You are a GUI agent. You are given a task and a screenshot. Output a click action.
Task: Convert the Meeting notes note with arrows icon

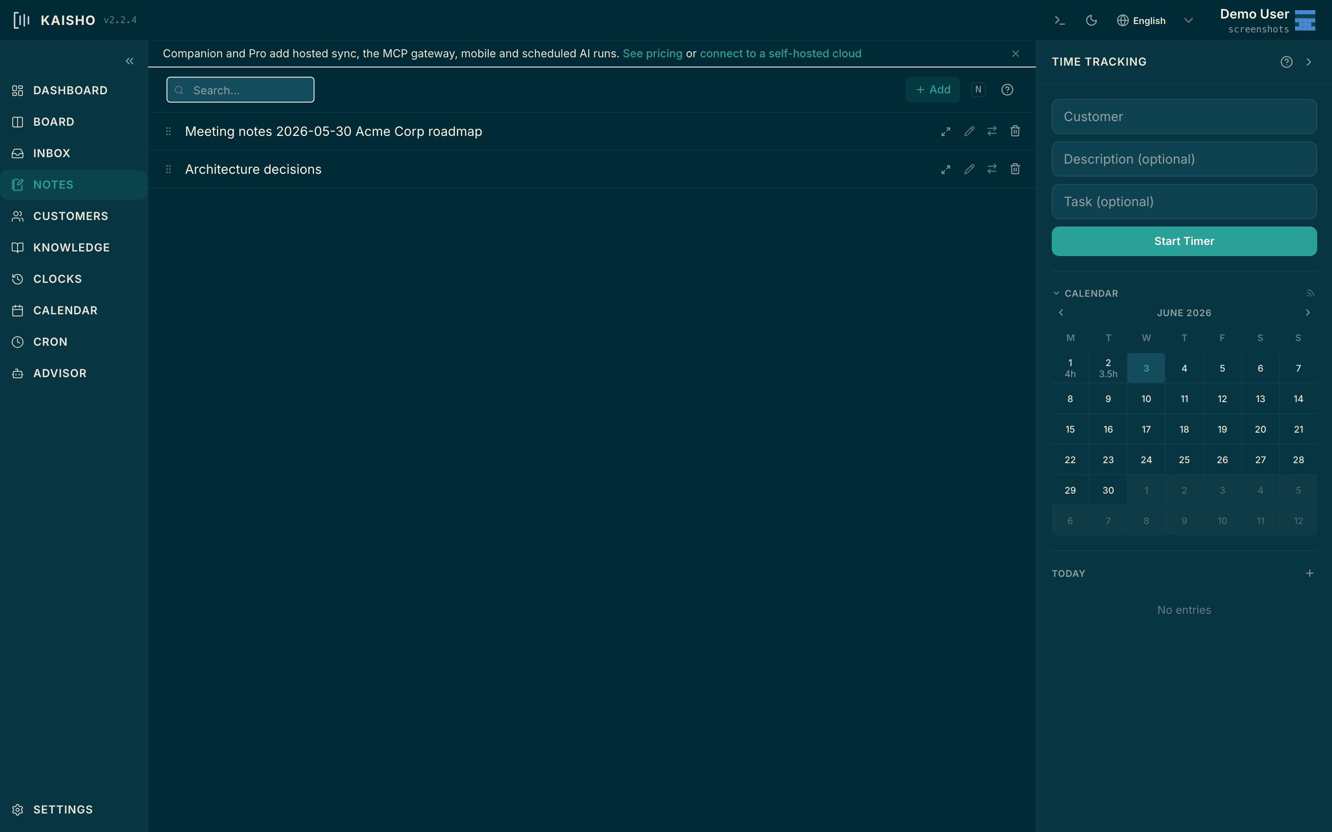pyautogui.click(x=992, y=131)
